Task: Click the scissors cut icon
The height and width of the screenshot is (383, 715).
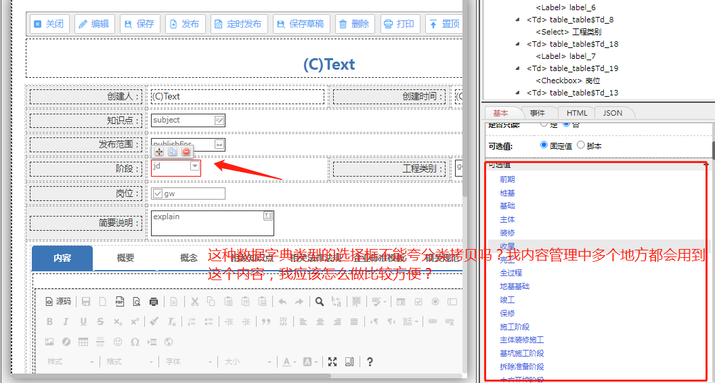Action: (x=194, y=301)
